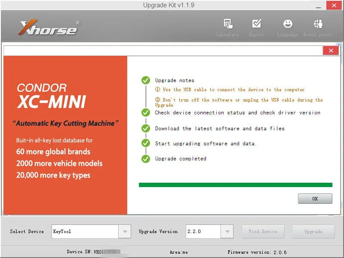Click the Upgrade completed green check icon
This screenshot has height=258, width=344.
point(146,159)
